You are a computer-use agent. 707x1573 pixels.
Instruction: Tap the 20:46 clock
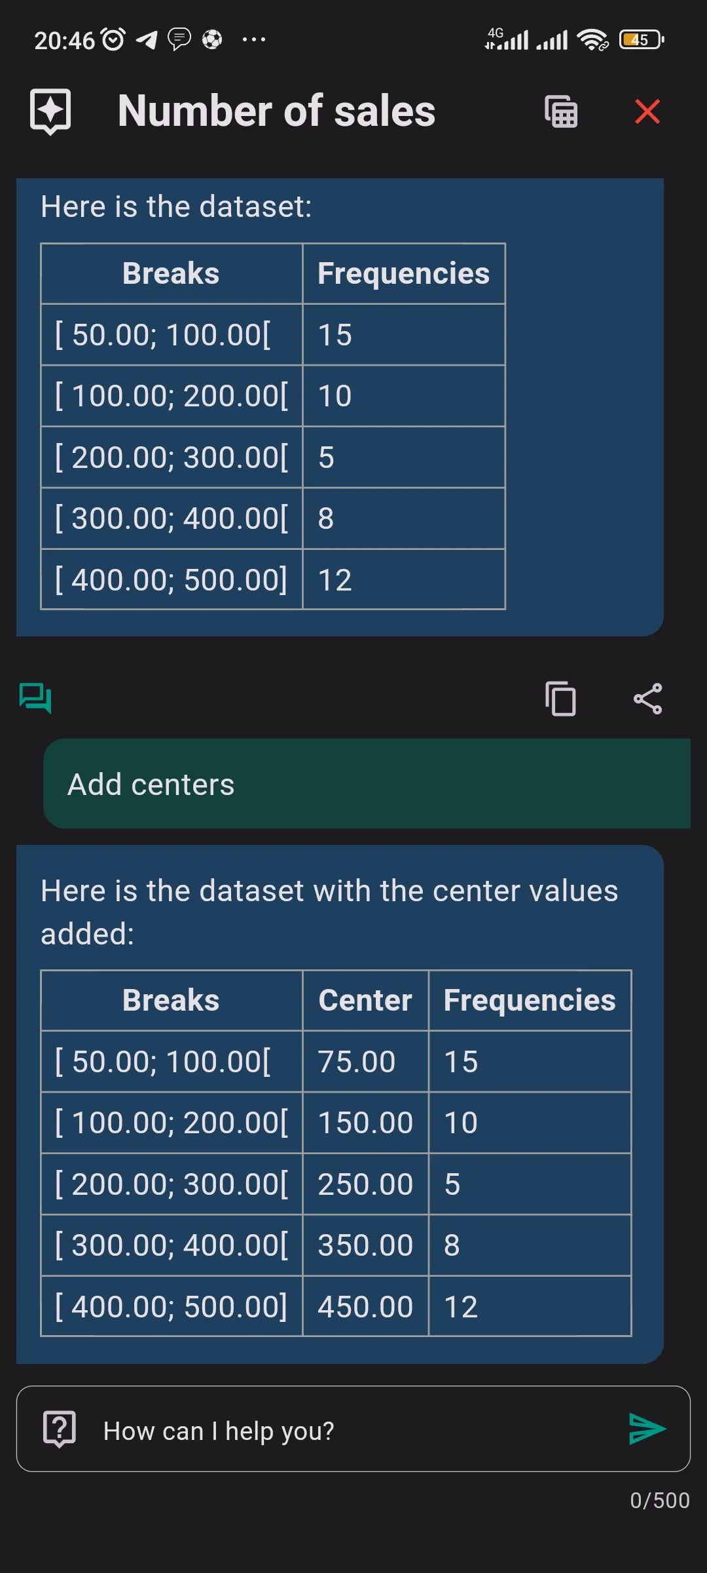click(65, 41)
